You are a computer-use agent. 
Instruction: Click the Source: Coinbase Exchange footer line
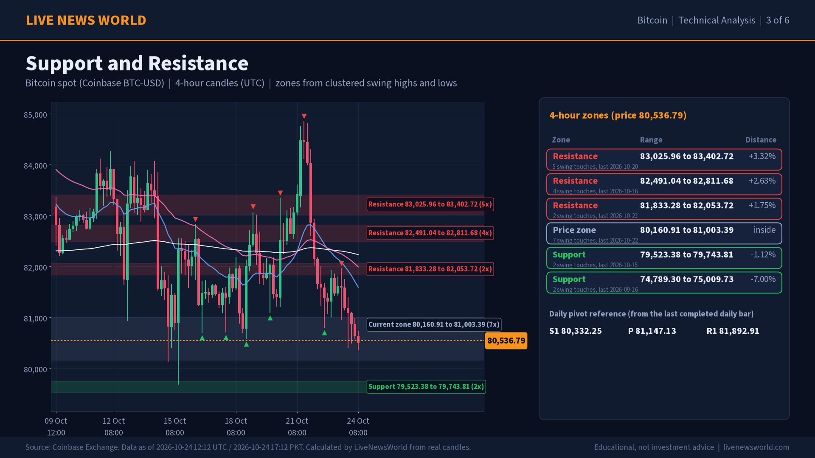(x=248, y=447)
